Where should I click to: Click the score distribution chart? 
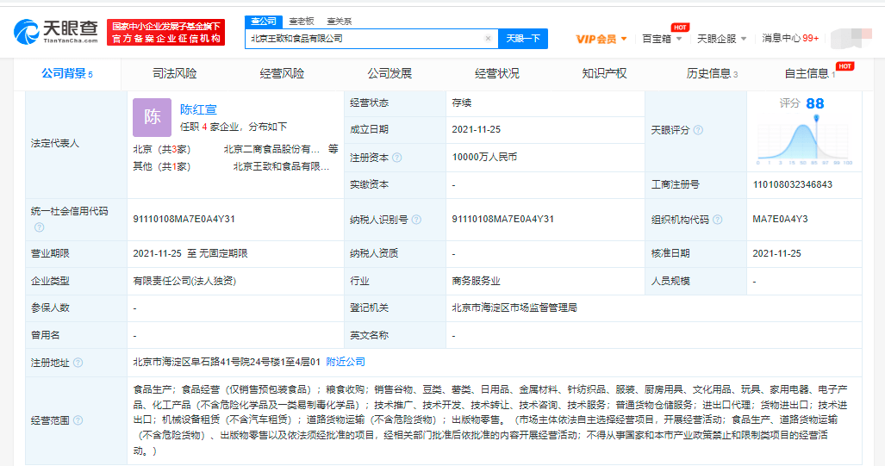(804, 140)
